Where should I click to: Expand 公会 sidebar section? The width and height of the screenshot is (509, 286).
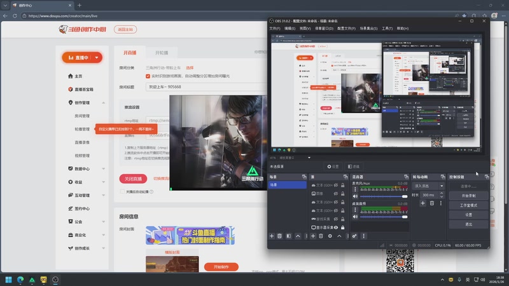click(103, 222)
